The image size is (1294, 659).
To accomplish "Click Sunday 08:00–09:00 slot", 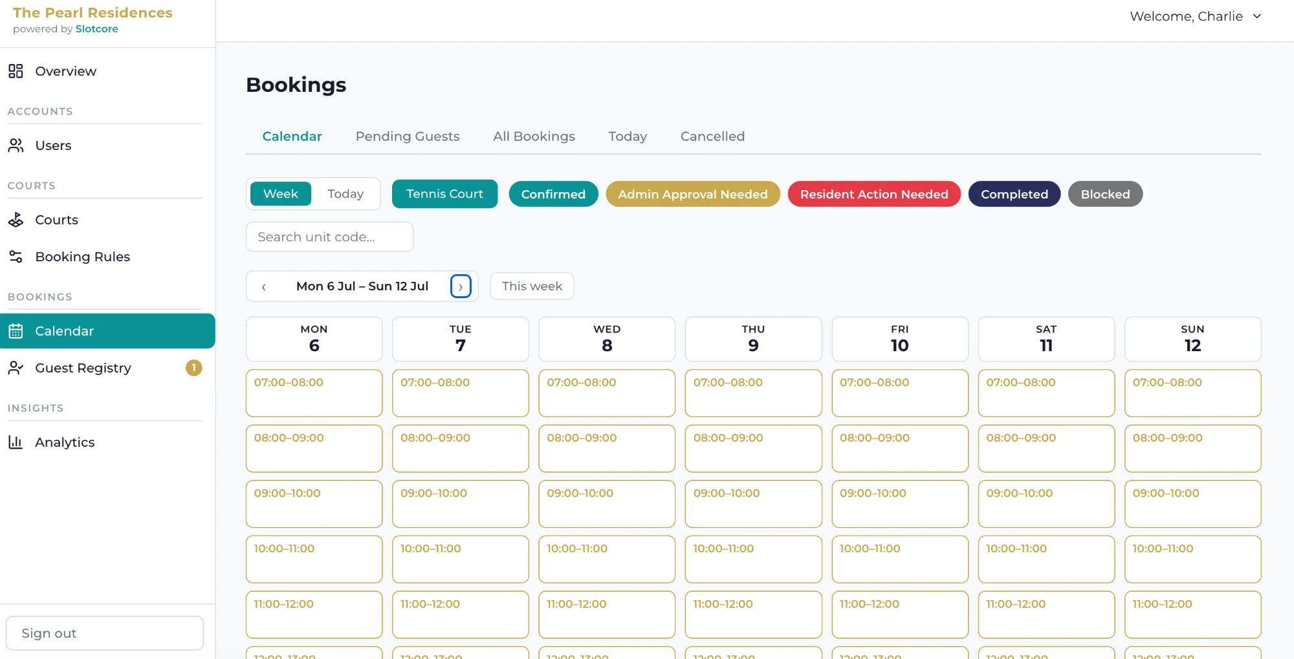I will tap(1192, 449).
